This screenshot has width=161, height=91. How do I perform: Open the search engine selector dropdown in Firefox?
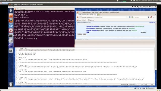133,17
